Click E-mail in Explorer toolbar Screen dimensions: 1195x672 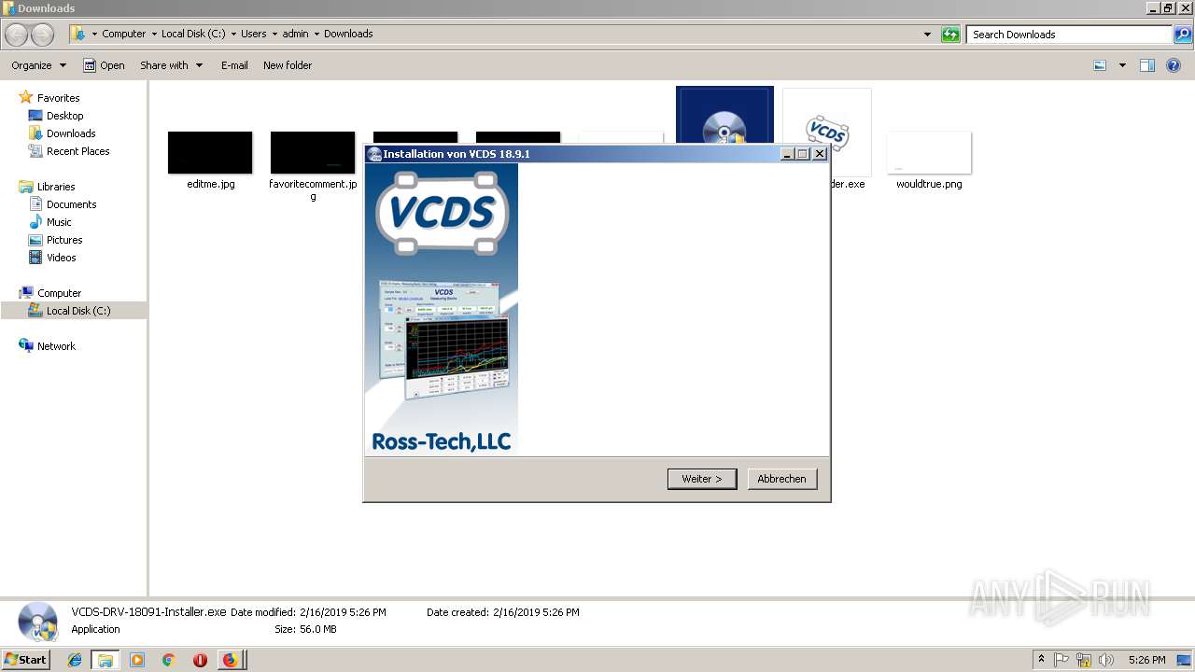(x=234, y=65)
